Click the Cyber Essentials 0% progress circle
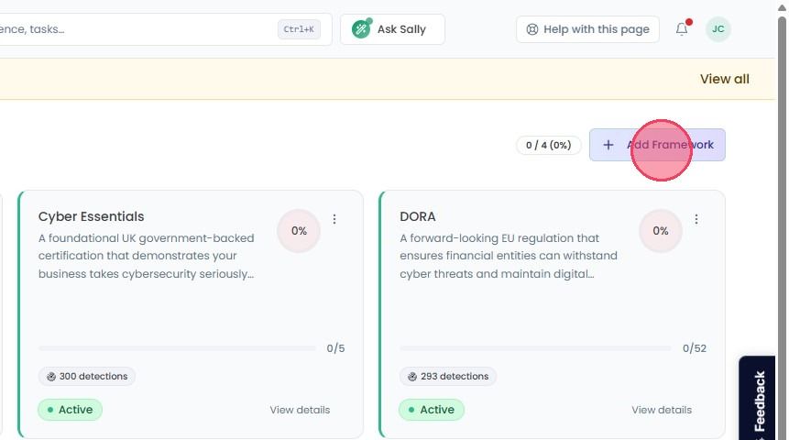789x440 pixels. [x=299, y=231]
